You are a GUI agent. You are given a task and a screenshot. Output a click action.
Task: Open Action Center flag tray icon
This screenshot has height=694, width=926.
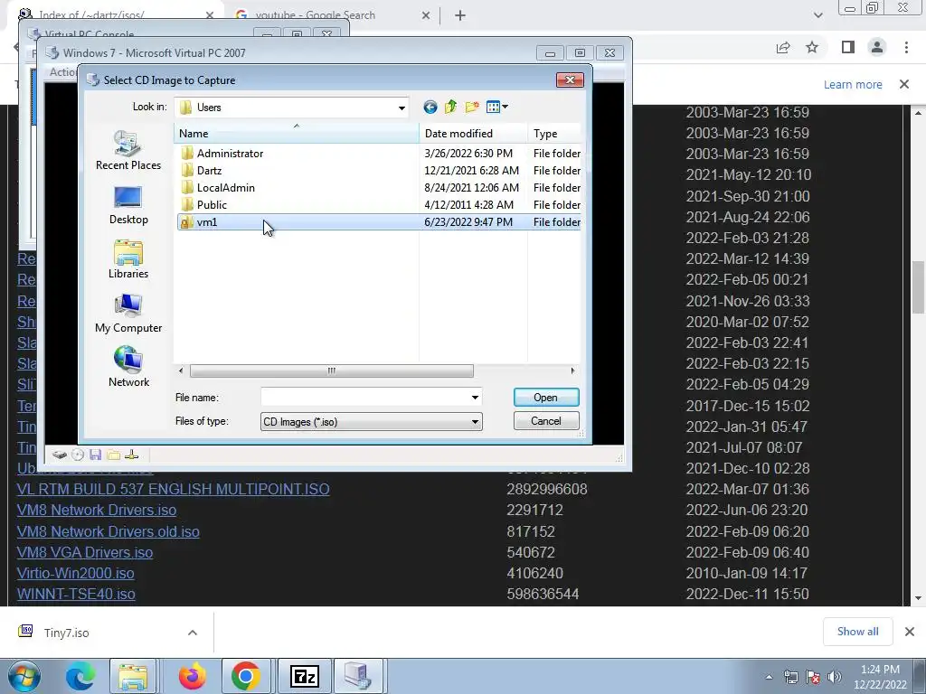coord(813,678)
